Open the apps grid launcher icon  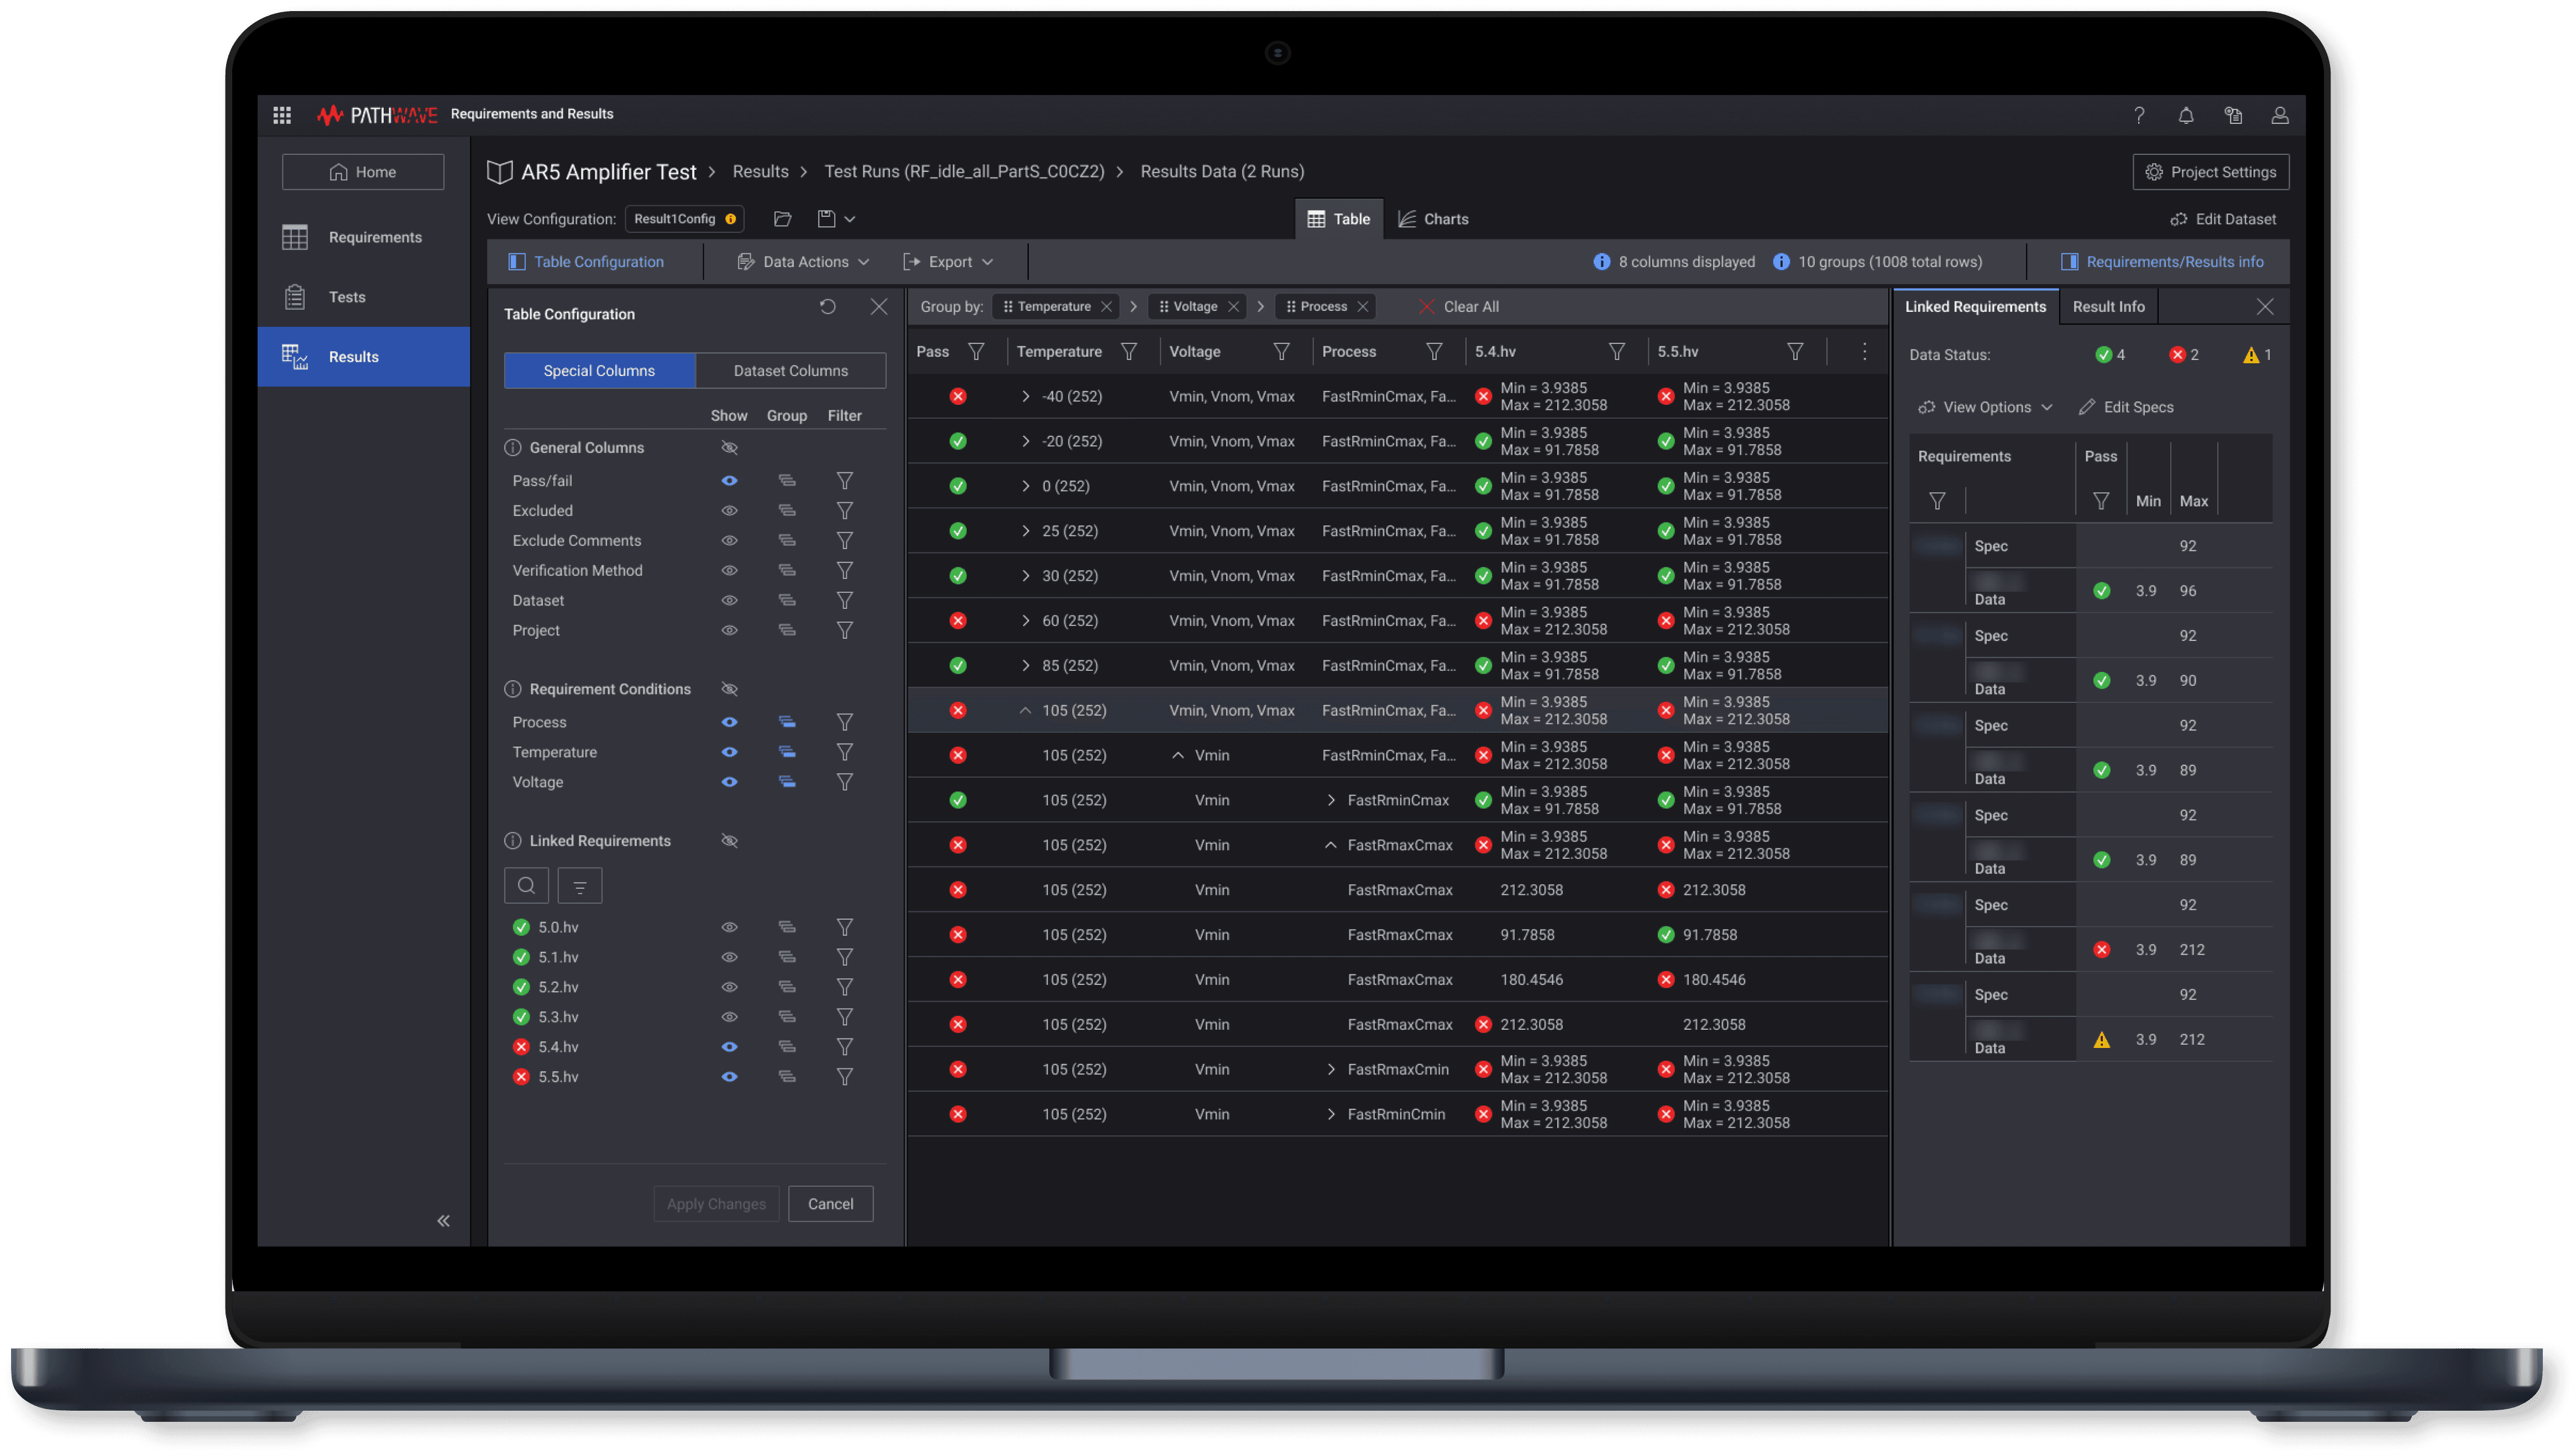[282, 115]
